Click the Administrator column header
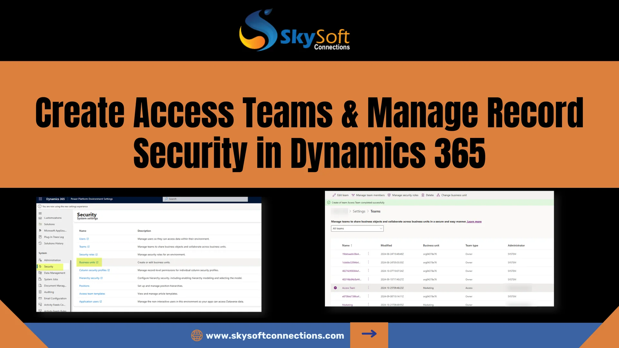 [516, 246]
